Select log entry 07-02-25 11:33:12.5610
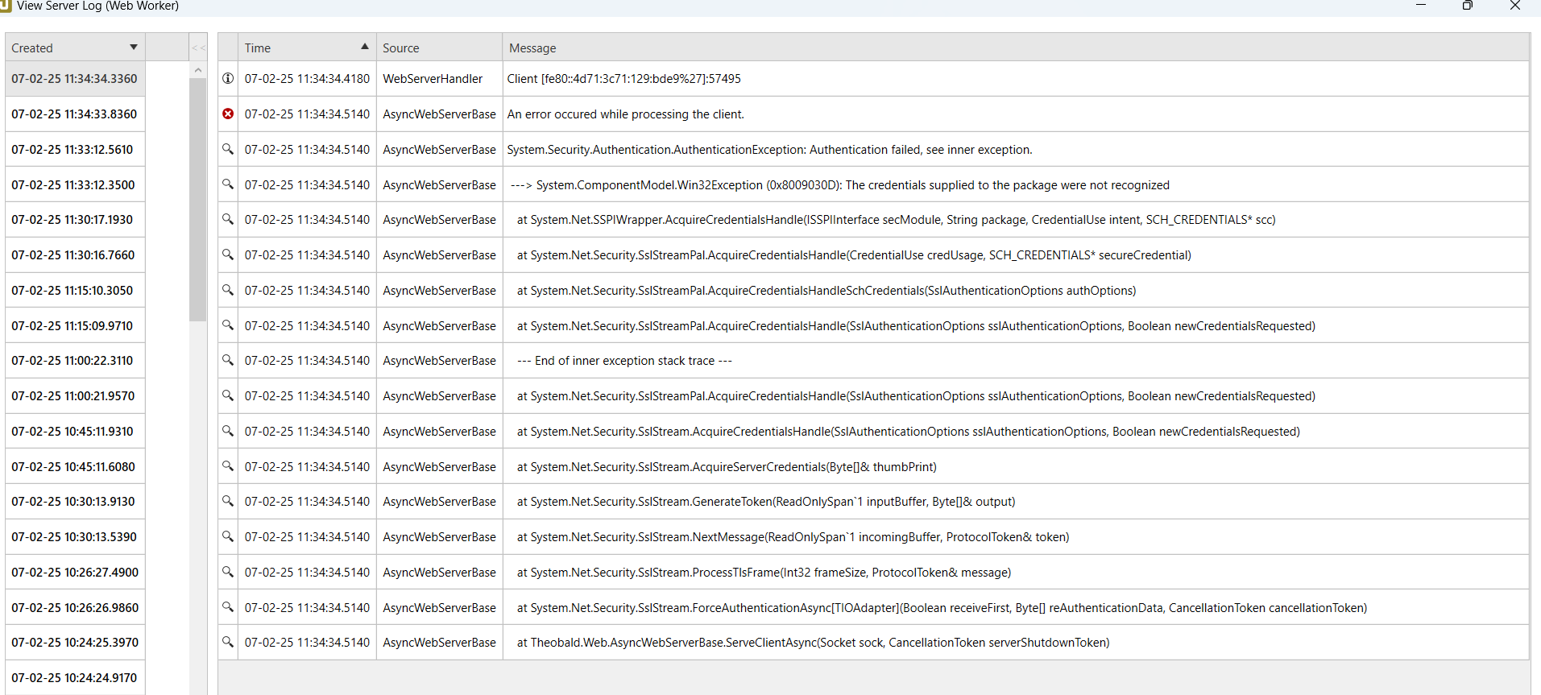This screenshot has height=695, width=1541. [72, 150]
